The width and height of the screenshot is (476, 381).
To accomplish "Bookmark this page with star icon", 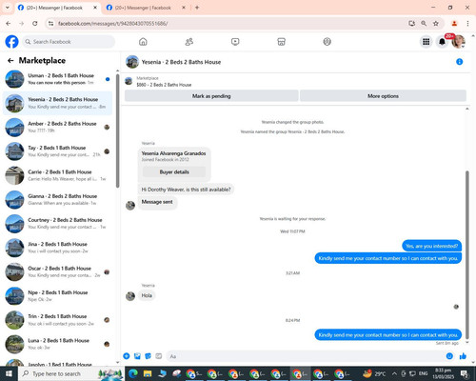I will (x=436, y=24).
